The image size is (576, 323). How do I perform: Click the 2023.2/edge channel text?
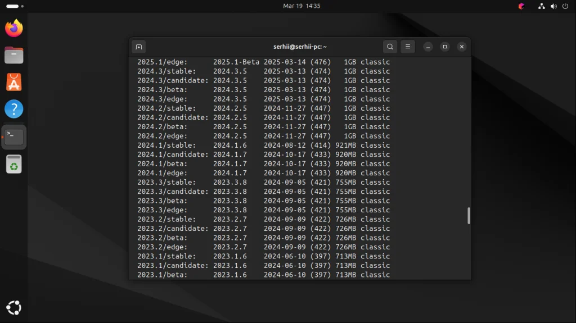[x=162, y=247]
